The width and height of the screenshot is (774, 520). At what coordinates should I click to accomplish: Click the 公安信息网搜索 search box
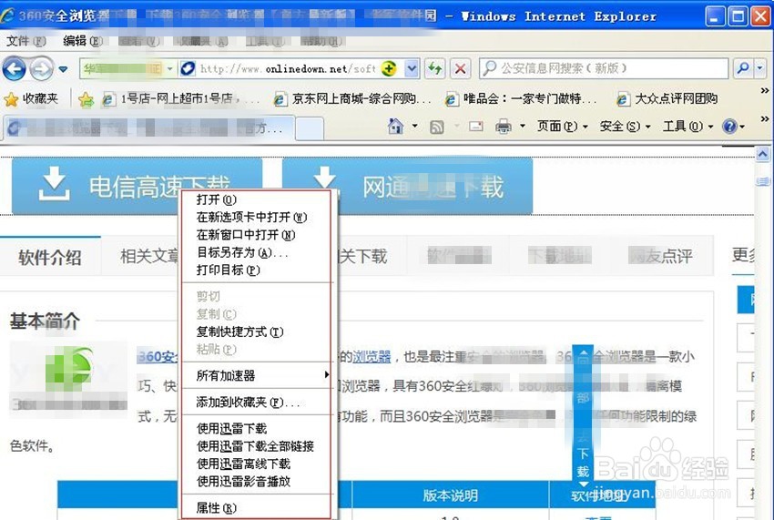pyautogui.click(x=604, y=68)
